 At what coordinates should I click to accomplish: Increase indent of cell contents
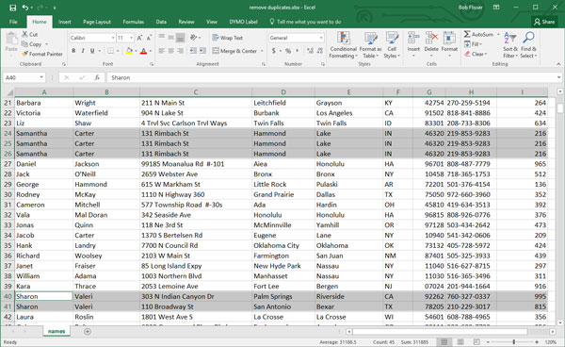tap(202, 51)
